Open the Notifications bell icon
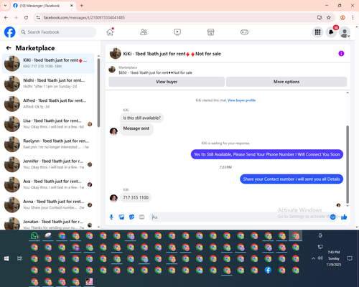Image resolution: width=359 pixels, height=287 pixels. 331,32
